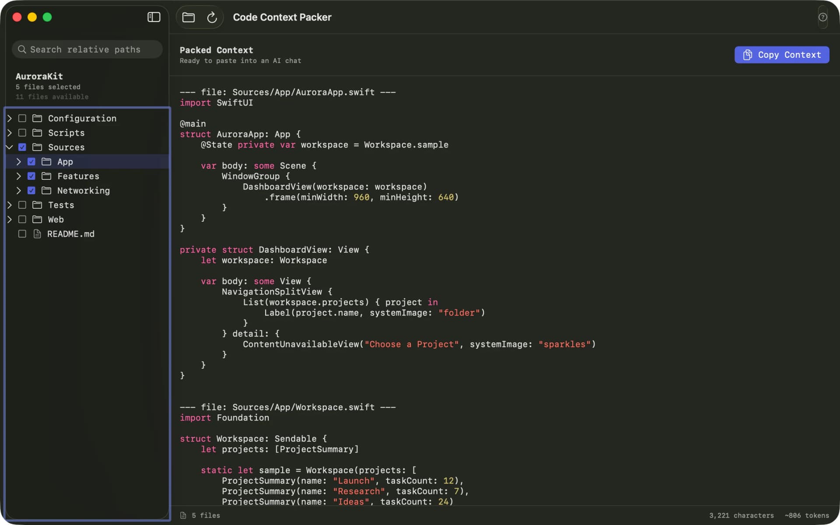The height and width of the screenshot is (525, 840).
Task: Check the Configuration folder checkbox
Action: pos(22,118)
